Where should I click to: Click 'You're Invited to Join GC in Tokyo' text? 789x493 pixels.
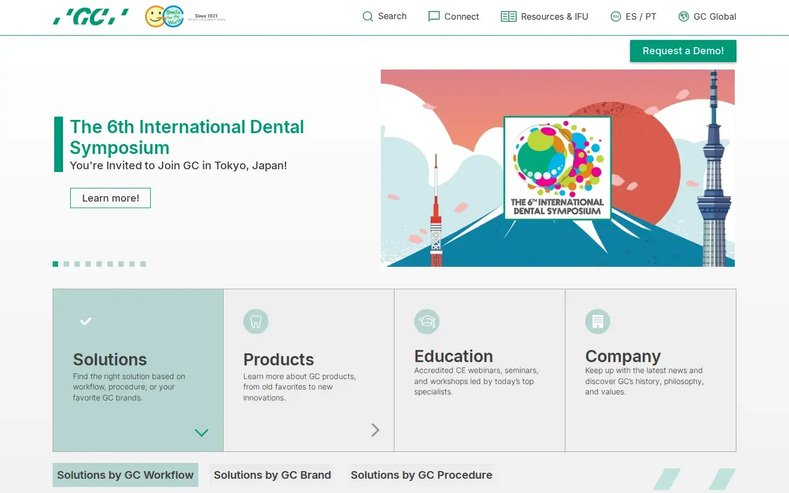pyautogui.click(x=179, y=165)
